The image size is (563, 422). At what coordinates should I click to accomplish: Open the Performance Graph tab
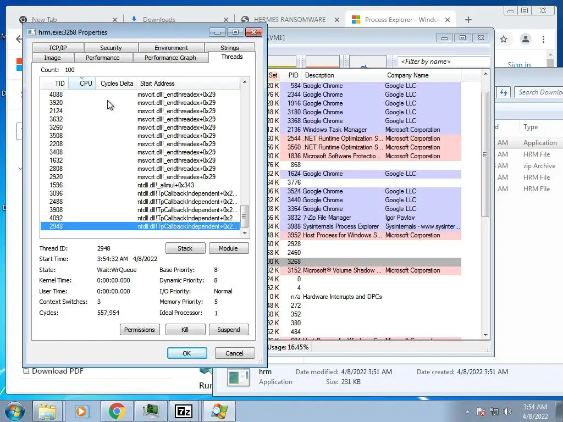[170, 58]
